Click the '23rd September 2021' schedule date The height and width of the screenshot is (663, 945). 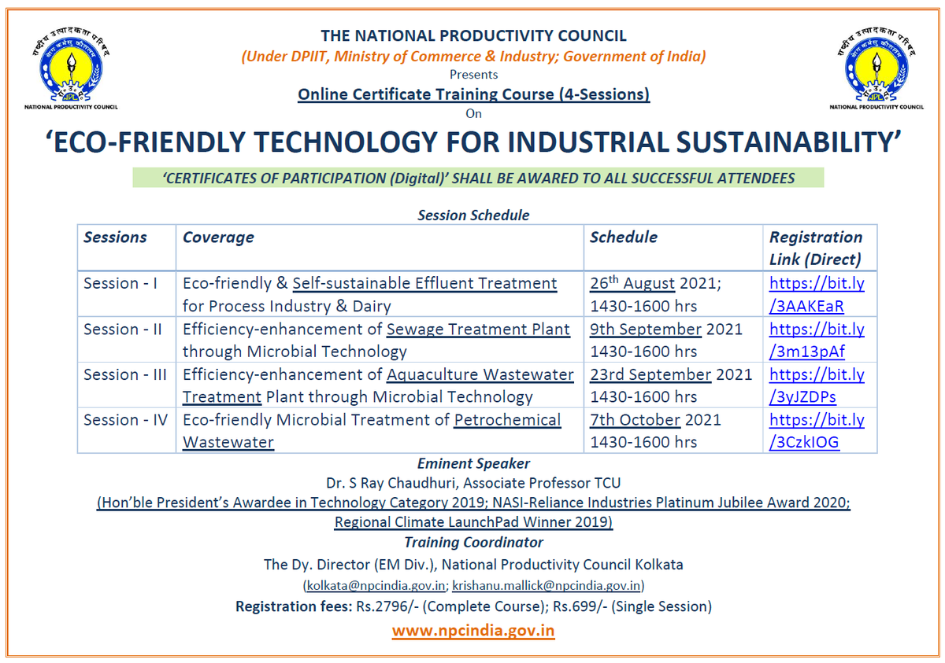tap(671, 374)
